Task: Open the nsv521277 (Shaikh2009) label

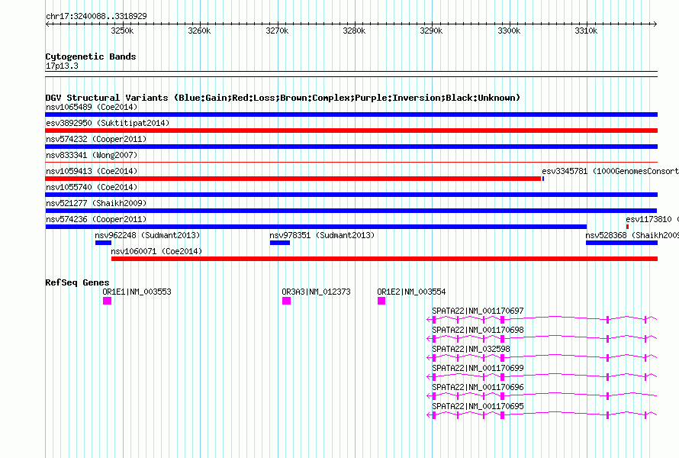Action: pos(96,203)
